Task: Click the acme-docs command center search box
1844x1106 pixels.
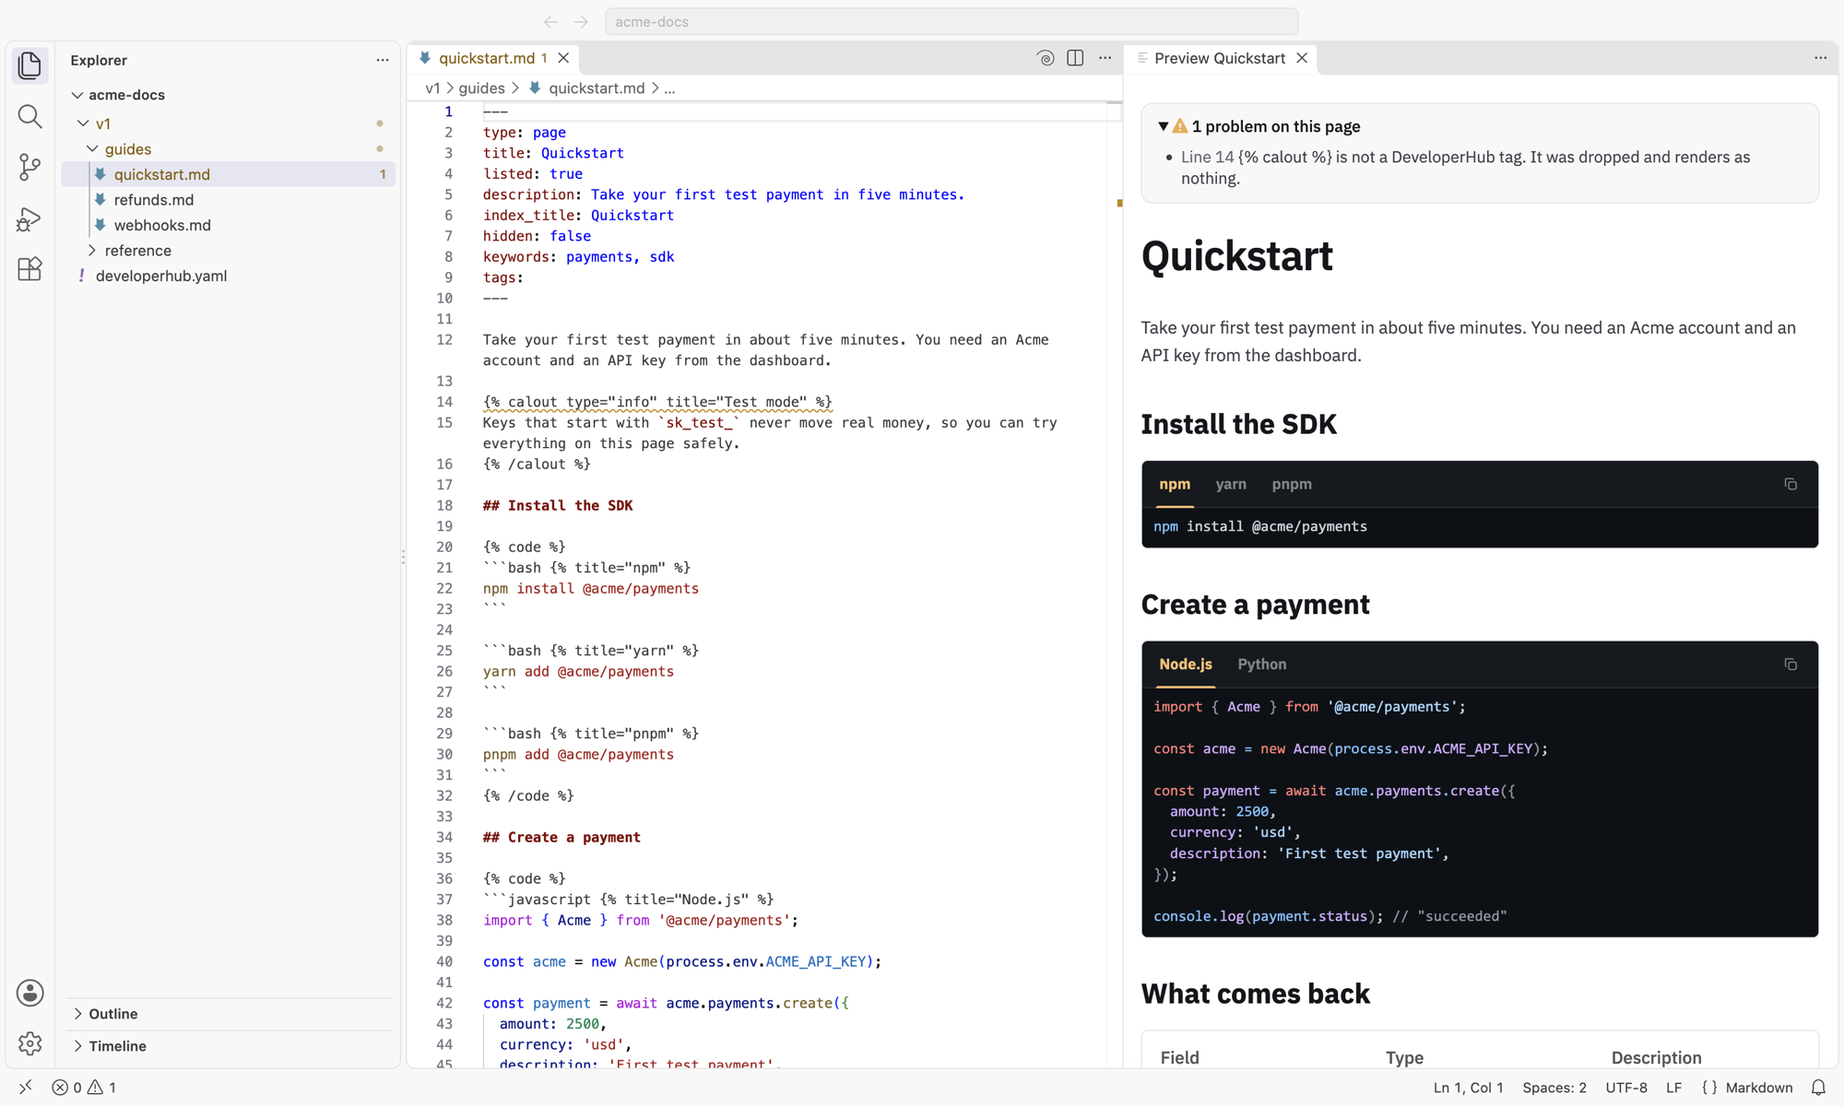Action: click(x=951, y=21)
